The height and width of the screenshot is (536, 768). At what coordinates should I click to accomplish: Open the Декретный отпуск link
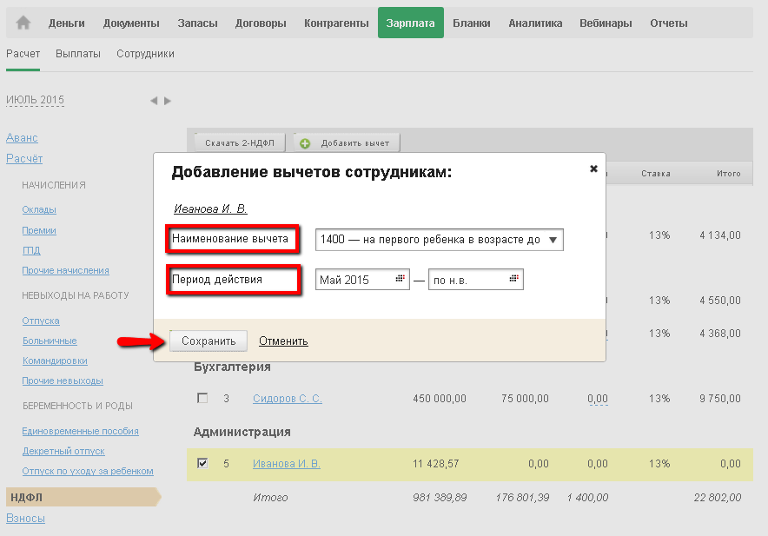(x=63, y=451)
